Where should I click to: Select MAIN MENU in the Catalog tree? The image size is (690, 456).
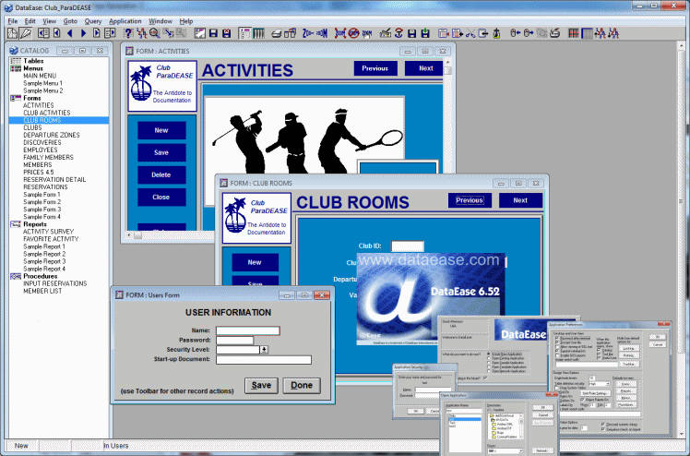pos(40,76)
